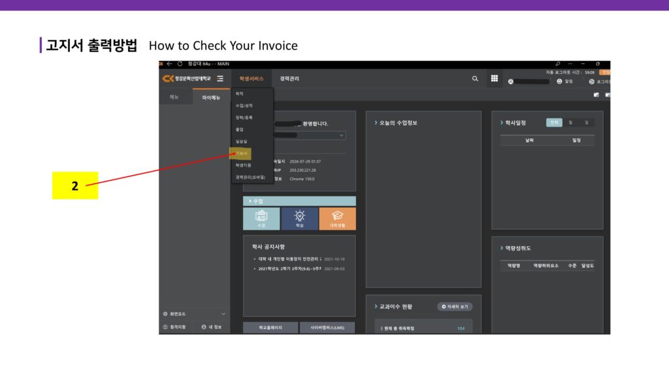Screen dimensions: 669x376
Task: Click the orange CK university logo
Action: [x=168, y=78]
